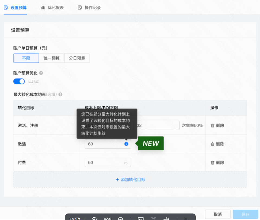
Task: Click the trash icon in the 付费 row
Action: point(212,162)
